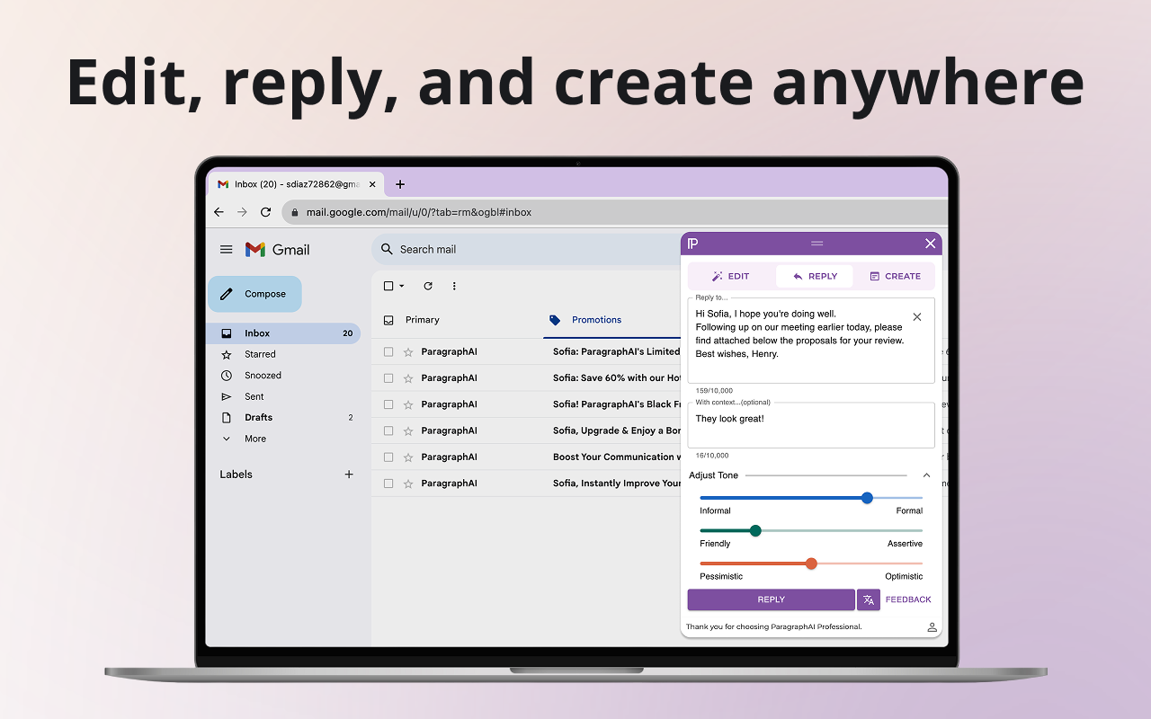This screenshot has width=1151, height=719.
Task: Tick the select-all checkbox above the inbox
Action: coord(388,286)
